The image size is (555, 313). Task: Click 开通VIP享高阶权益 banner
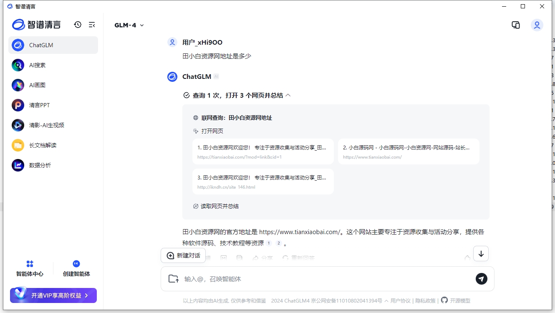click(53, 295)
